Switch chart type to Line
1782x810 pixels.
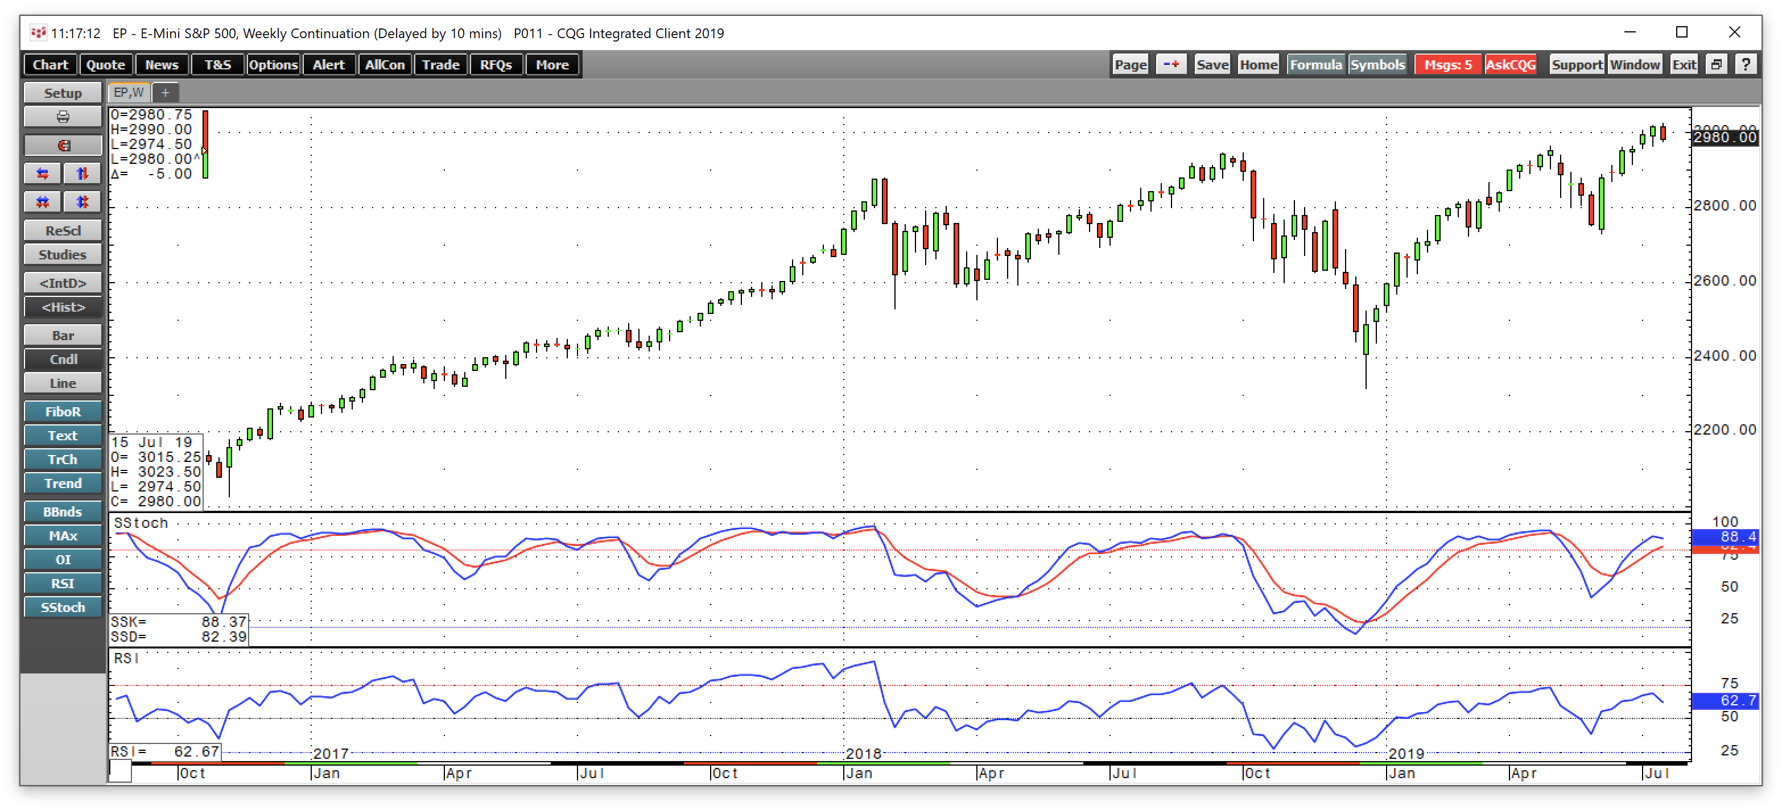click(63, 383)
